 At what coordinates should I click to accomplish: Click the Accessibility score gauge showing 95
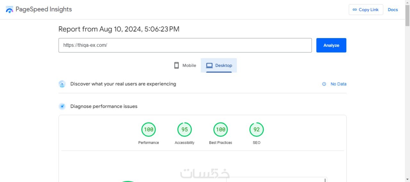(184, 129)
